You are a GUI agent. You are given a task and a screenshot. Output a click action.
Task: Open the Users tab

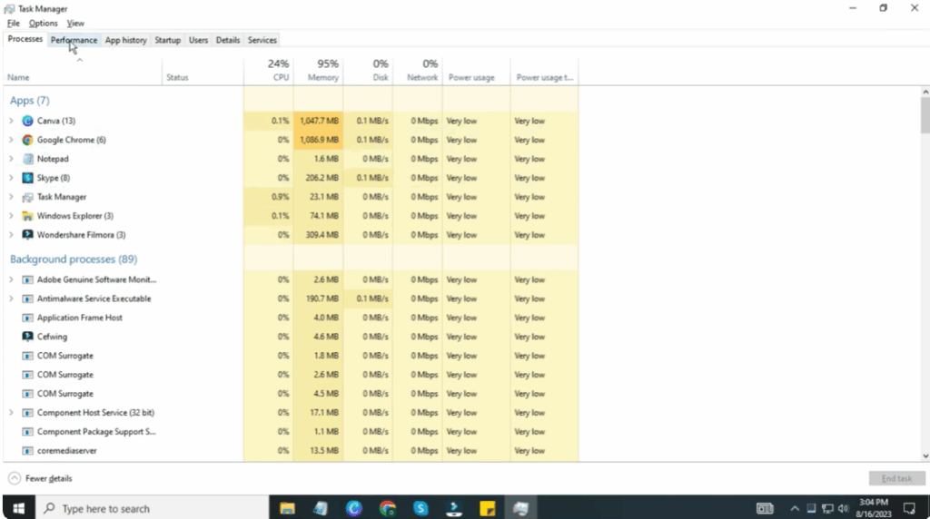click(198, 40)
